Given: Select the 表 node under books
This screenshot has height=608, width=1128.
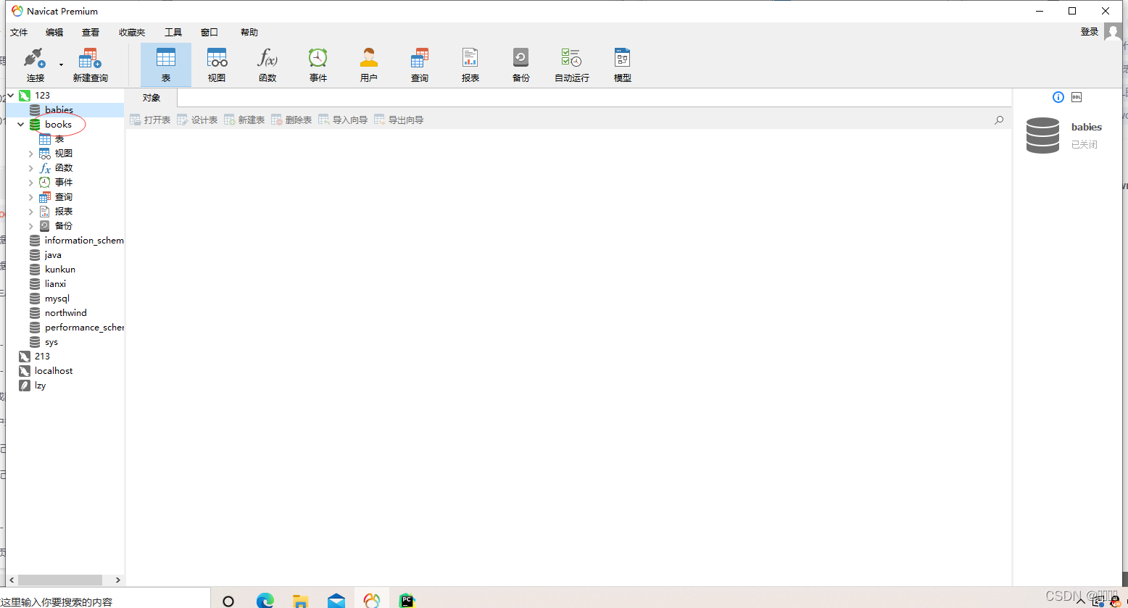Looking at the screenshot, I should (x=59, y=139).
